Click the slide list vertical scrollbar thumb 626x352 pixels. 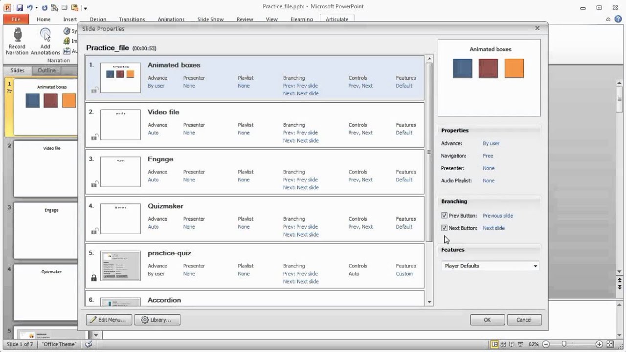point(429,152)
